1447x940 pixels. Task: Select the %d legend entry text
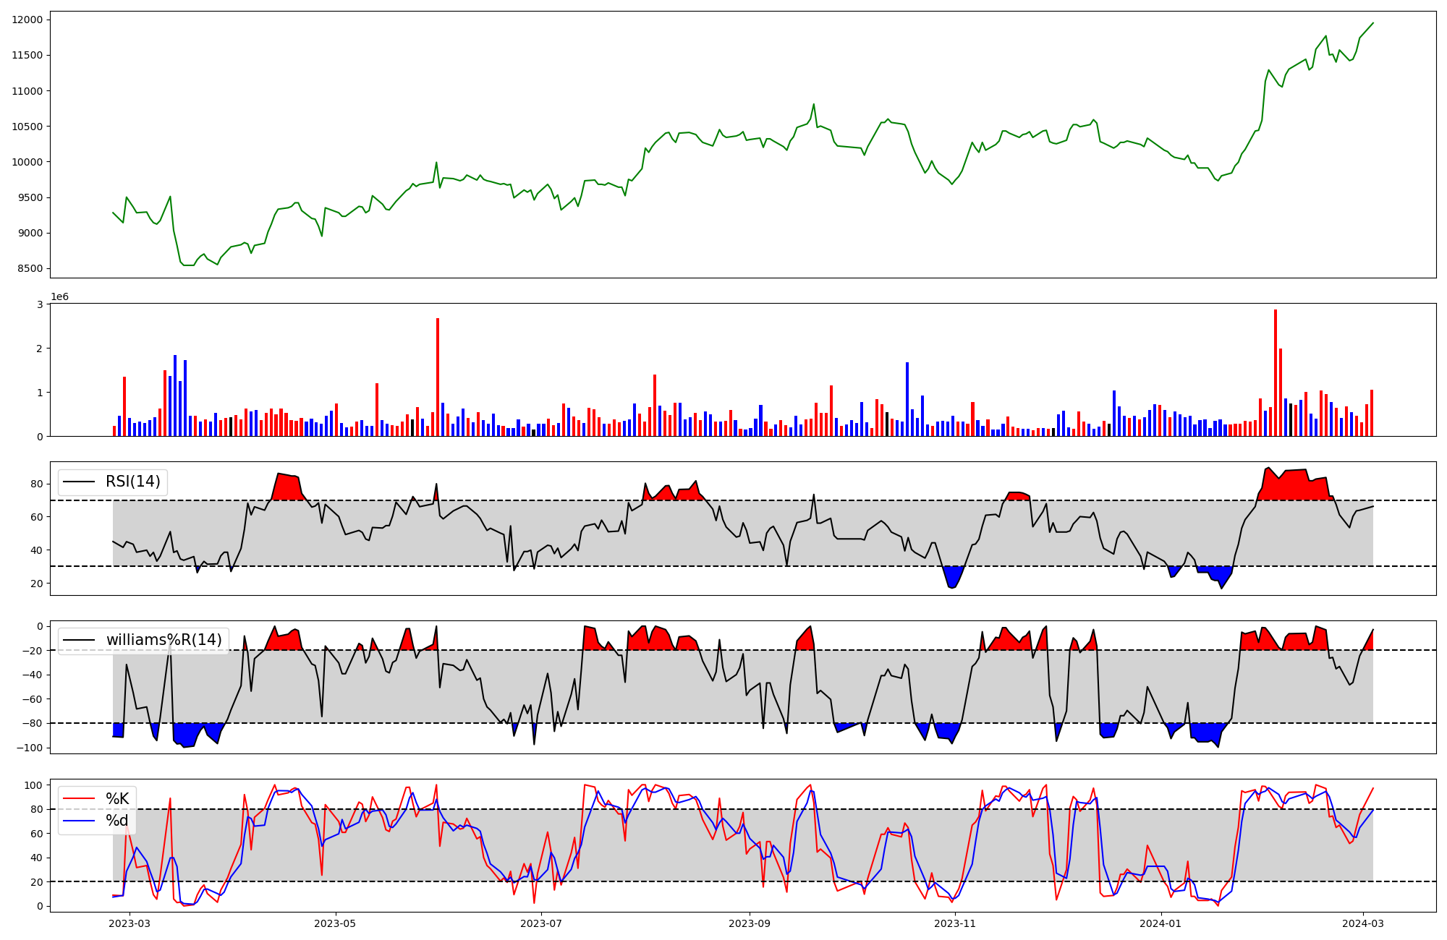pyautogui.click(x=117, y=821)
